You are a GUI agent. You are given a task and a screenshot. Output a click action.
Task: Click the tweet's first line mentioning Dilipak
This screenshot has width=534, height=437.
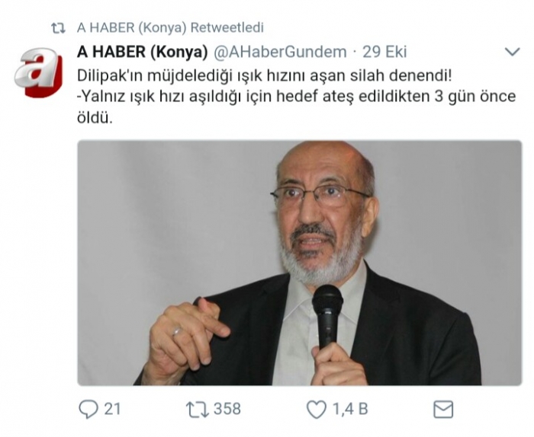pos(264,76)
